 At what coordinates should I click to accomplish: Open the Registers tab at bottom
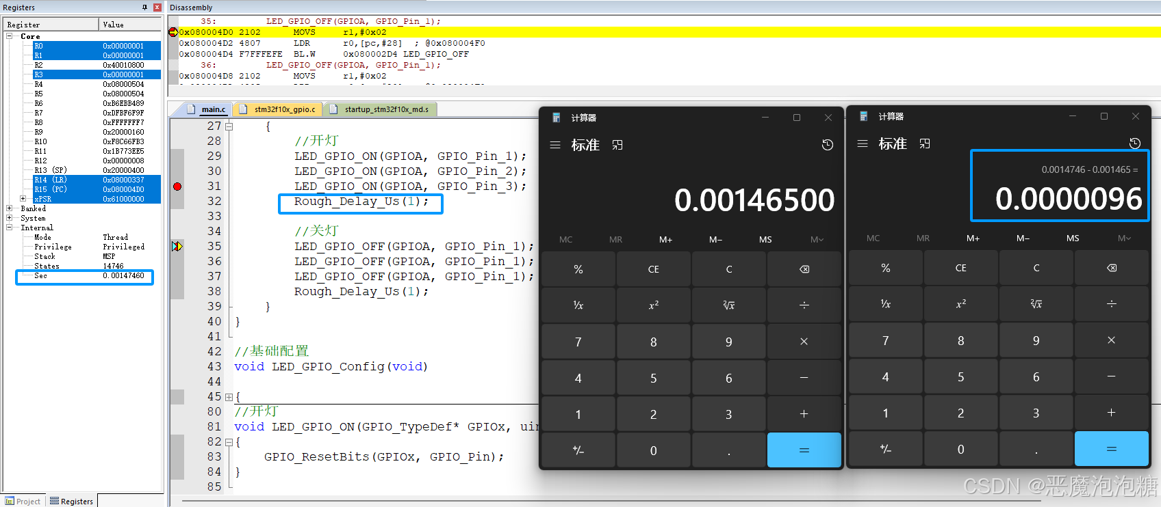(71, 501)
